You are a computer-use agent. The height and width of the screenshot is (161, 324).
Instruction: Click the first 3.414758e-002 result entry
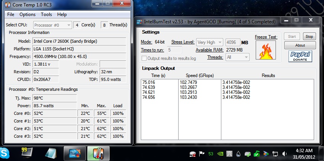point(236,82)
